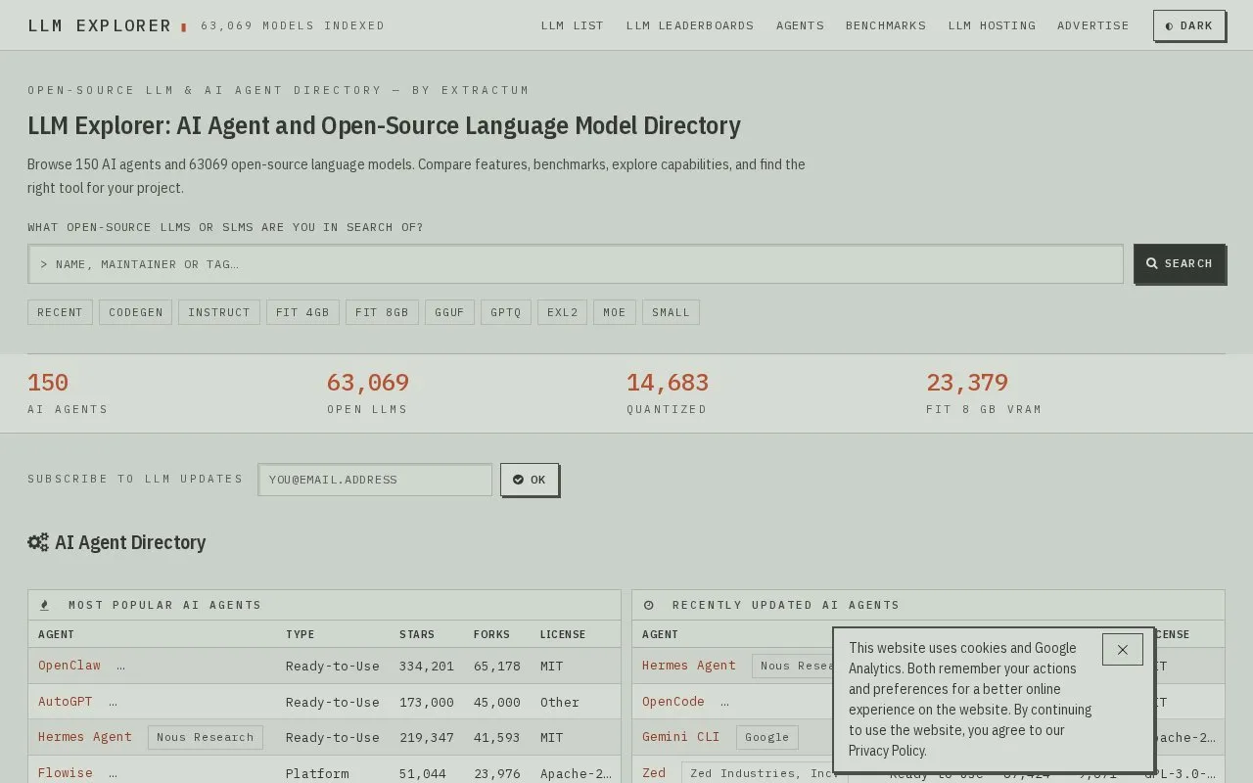Screen dimensions: 1253x783
Task: Open the AutoGPT agent link
Action: (x=66, y=702)
